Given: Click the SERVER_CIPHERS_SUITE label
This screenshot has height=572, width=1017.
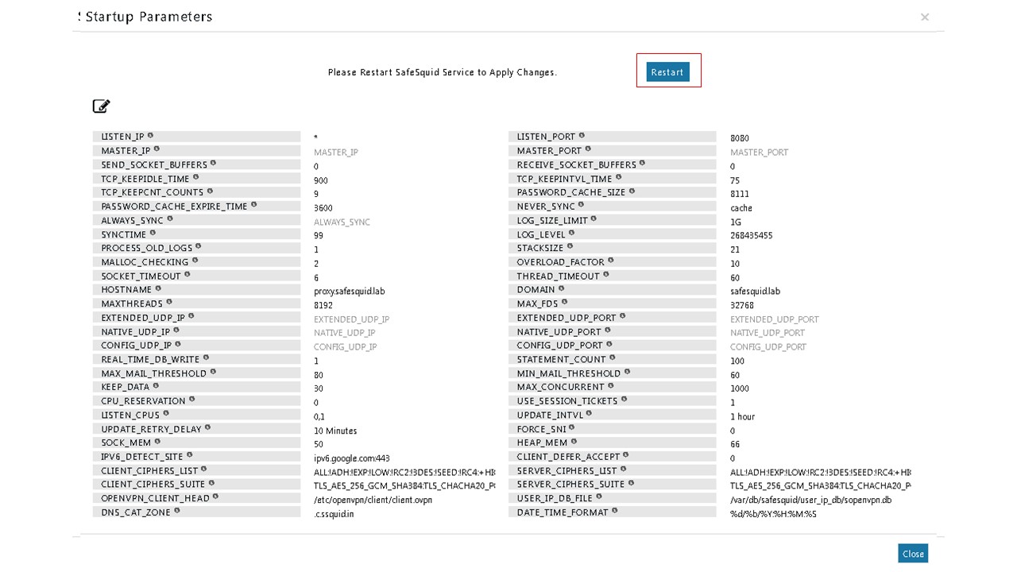Looking at the screenshot, I should click(570, 484).
